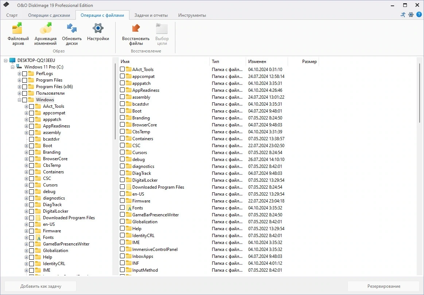Open settings gear icon at top right
Screen dimensions: 424x295
[411, 15]
